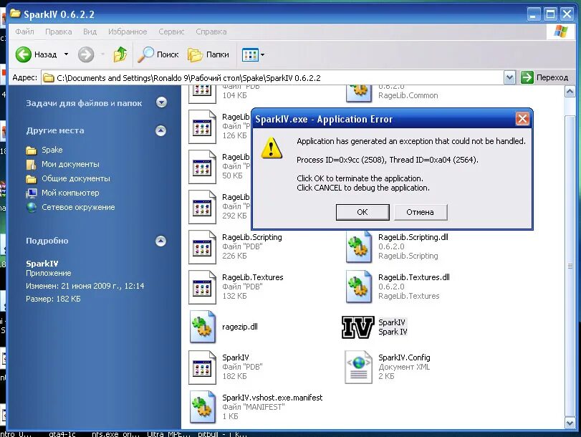
Task: Collapse the Другие места panel
Action: (160, 130)
